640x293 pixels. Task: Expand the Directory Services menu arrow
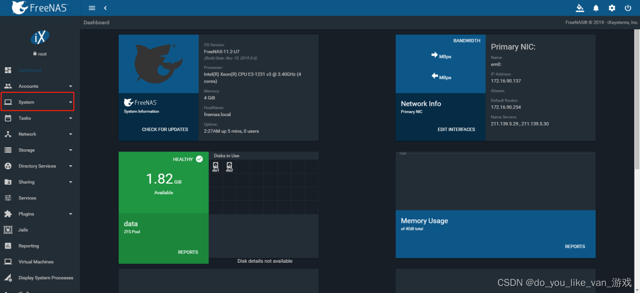click(70, 166)
